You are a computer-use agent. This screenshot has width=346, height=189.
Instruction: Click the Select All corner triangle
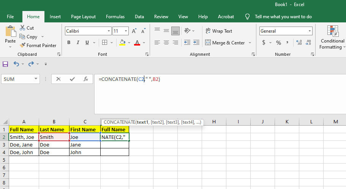click(5, 122)
